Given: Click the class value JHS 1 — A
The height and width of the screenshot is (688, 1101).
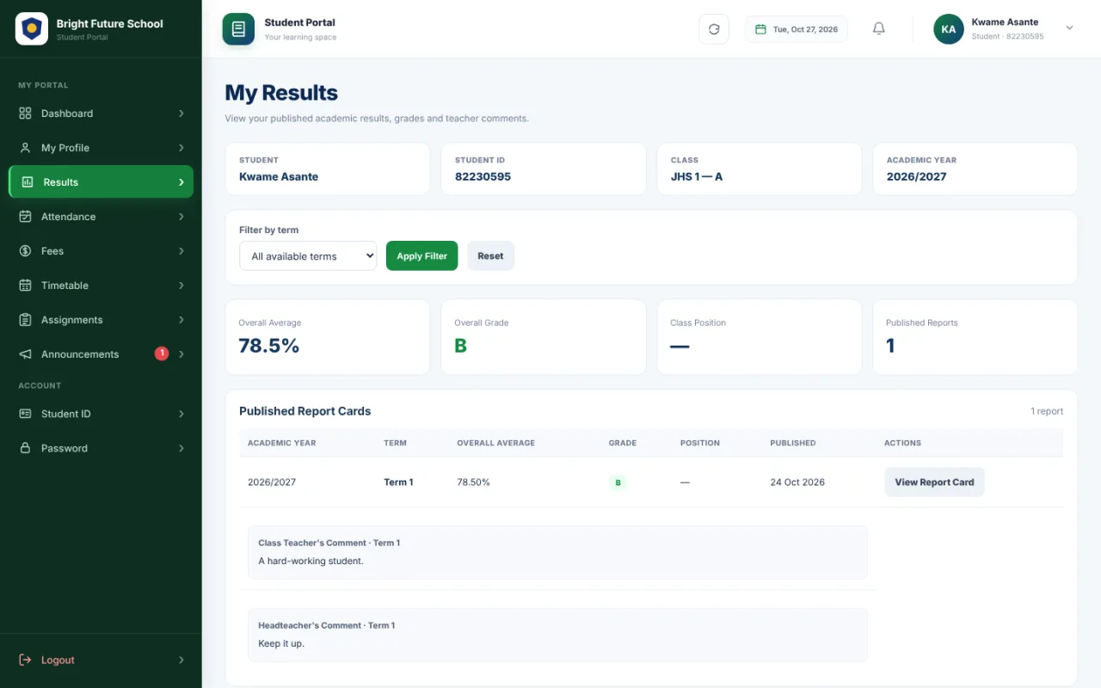Looking at the screenshot, I should pyautogui.click(x=697, y=176).
